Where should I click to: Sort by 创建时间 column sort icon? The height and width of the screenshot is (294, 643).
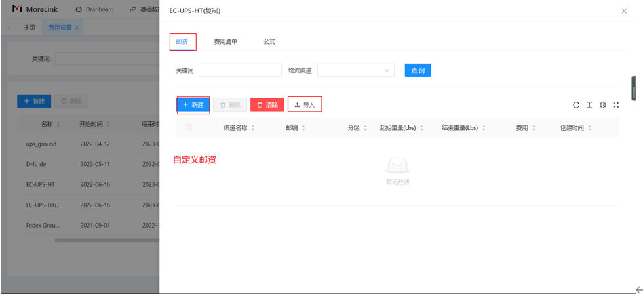[x=589, y=128]
